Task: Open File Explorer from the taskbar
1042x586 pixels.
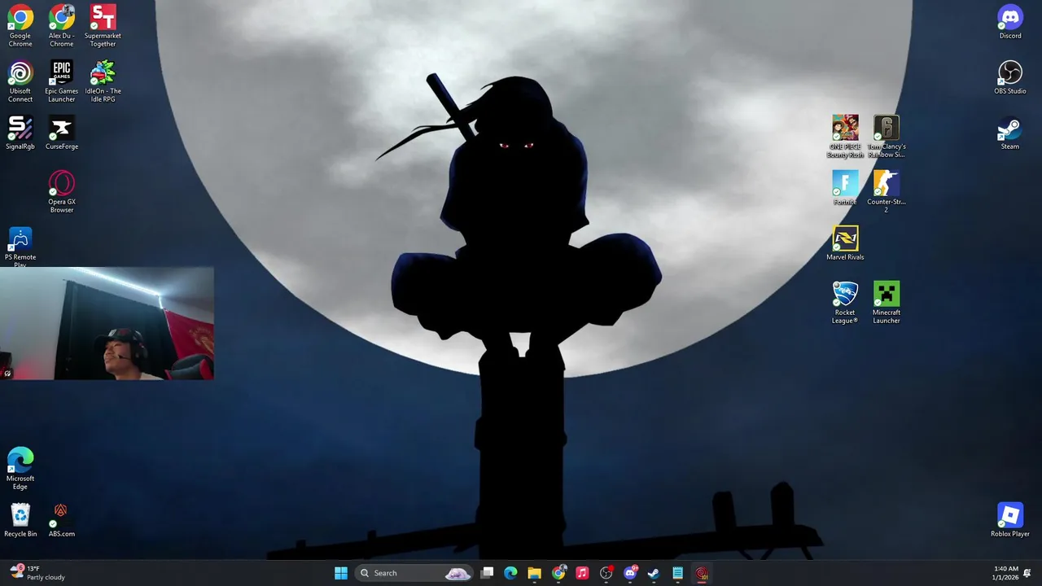Action: click(534, 573)
